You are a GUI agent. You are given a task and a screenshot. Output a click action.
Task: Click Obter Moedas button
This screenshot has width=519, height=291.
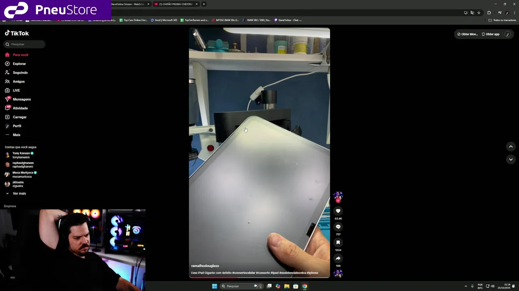coord(468,34)
